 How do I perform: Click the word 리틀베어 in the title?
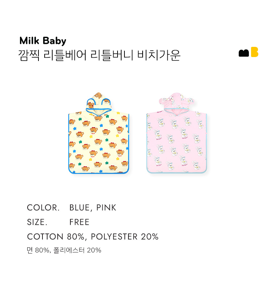[x=65, y=55]
